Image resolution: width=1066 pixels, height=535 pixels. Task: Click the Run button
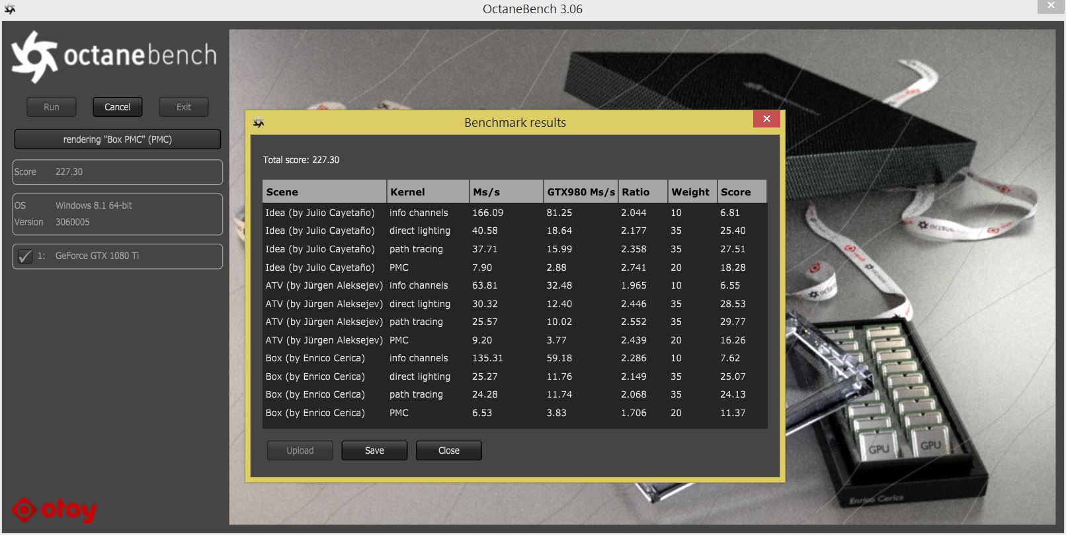point(52,107)
